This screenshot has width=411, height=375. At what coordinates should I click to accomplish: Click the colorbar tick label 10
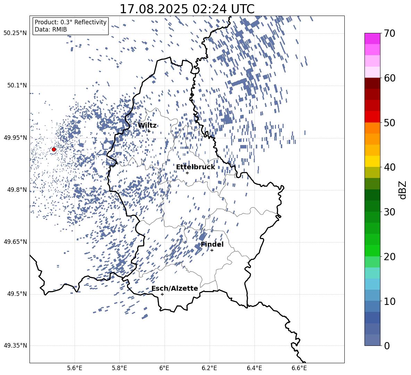point(389,301)
